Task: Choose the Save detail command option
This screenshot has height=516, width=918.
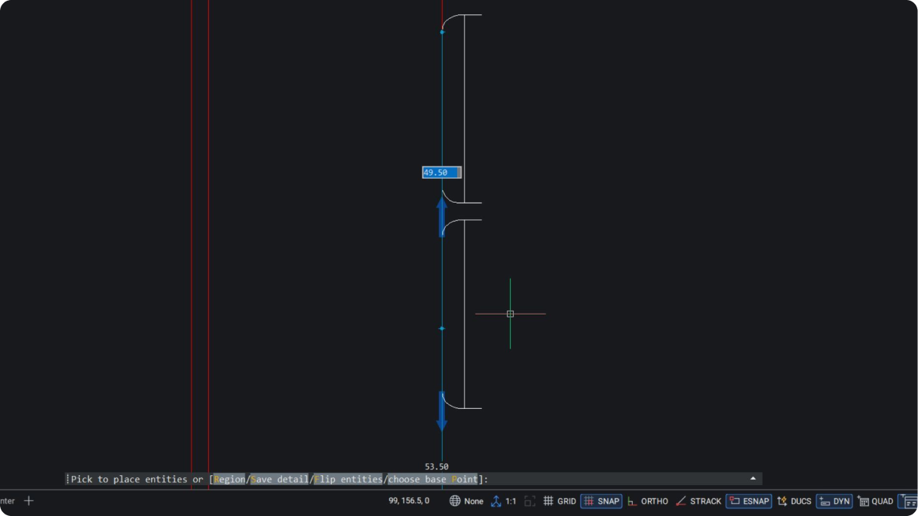Action: tap(279, 479)
